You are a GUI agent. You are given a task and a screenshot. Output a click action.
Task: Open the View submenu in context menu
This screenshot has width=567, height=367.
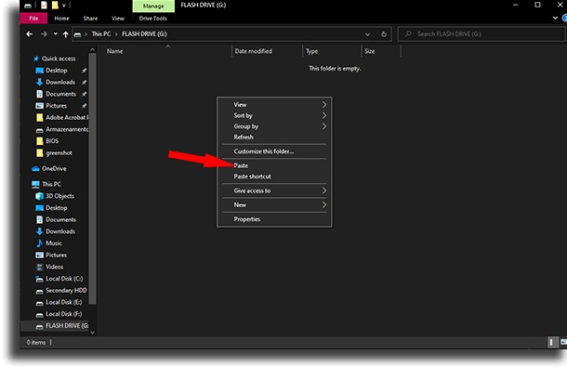point(274,104)
